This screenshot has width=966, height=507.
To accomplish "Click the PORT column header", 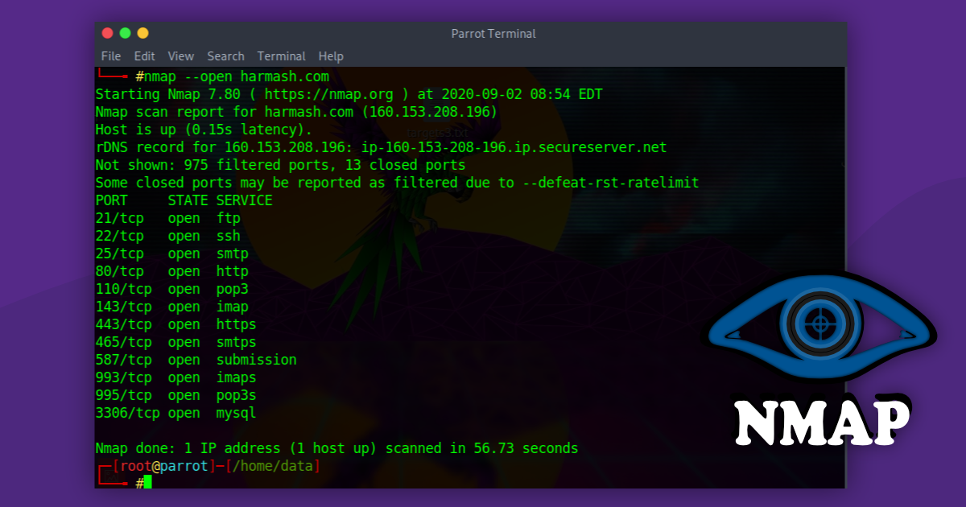I will point(111,200).
